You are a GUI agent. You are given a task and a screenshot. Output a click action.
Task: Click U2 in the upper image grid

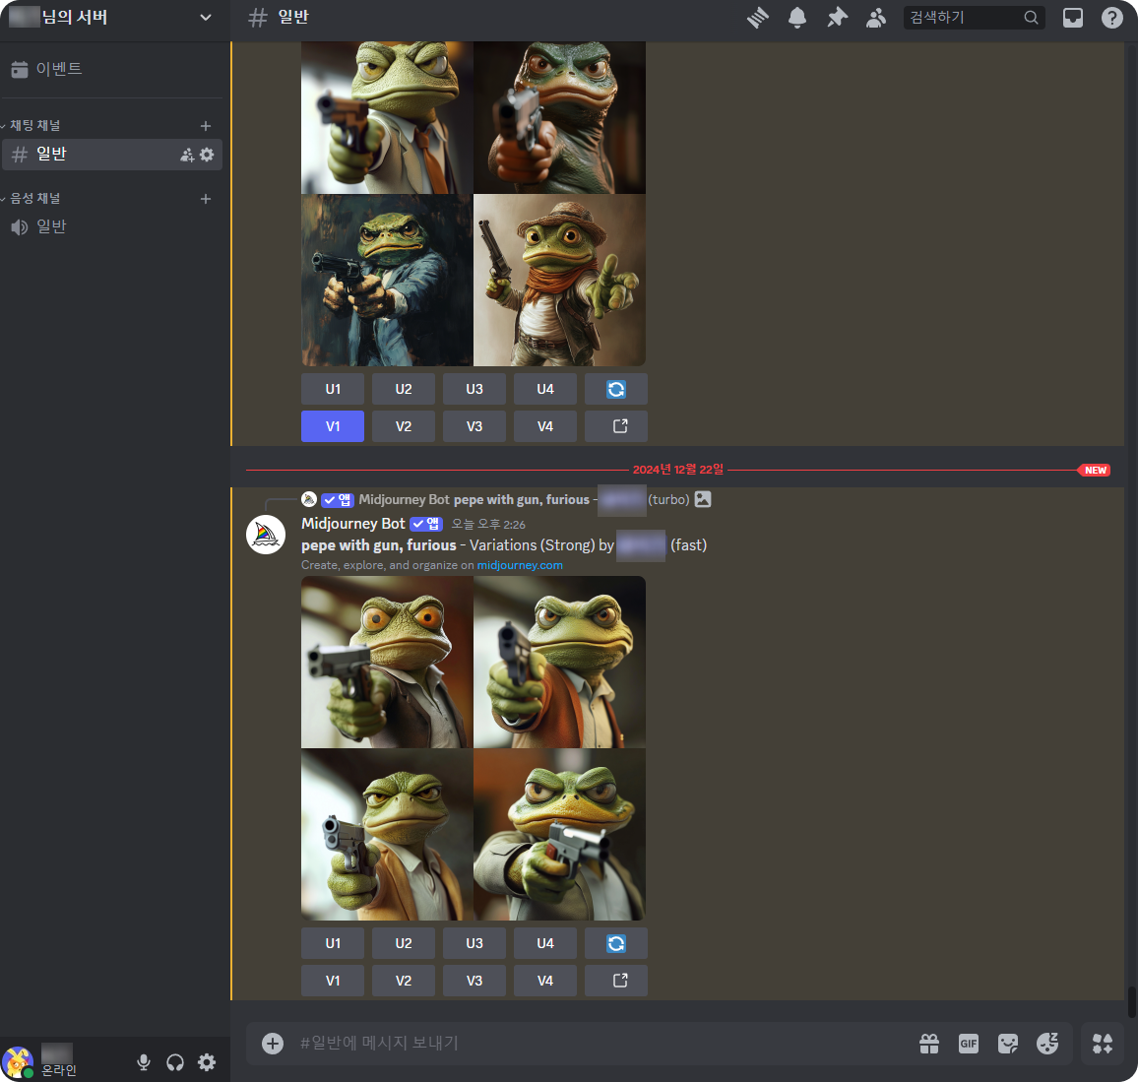click(x=404, y=389)
